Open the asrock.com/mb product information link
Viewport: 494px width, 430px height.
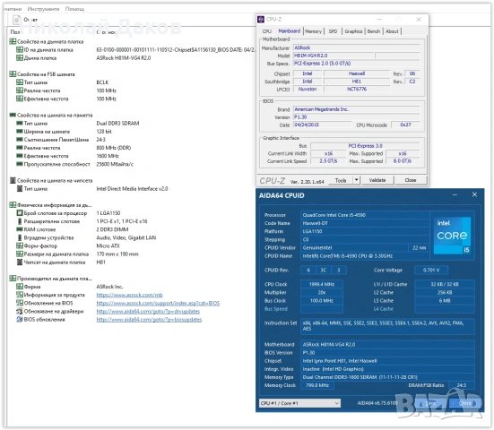pos(129,295)
